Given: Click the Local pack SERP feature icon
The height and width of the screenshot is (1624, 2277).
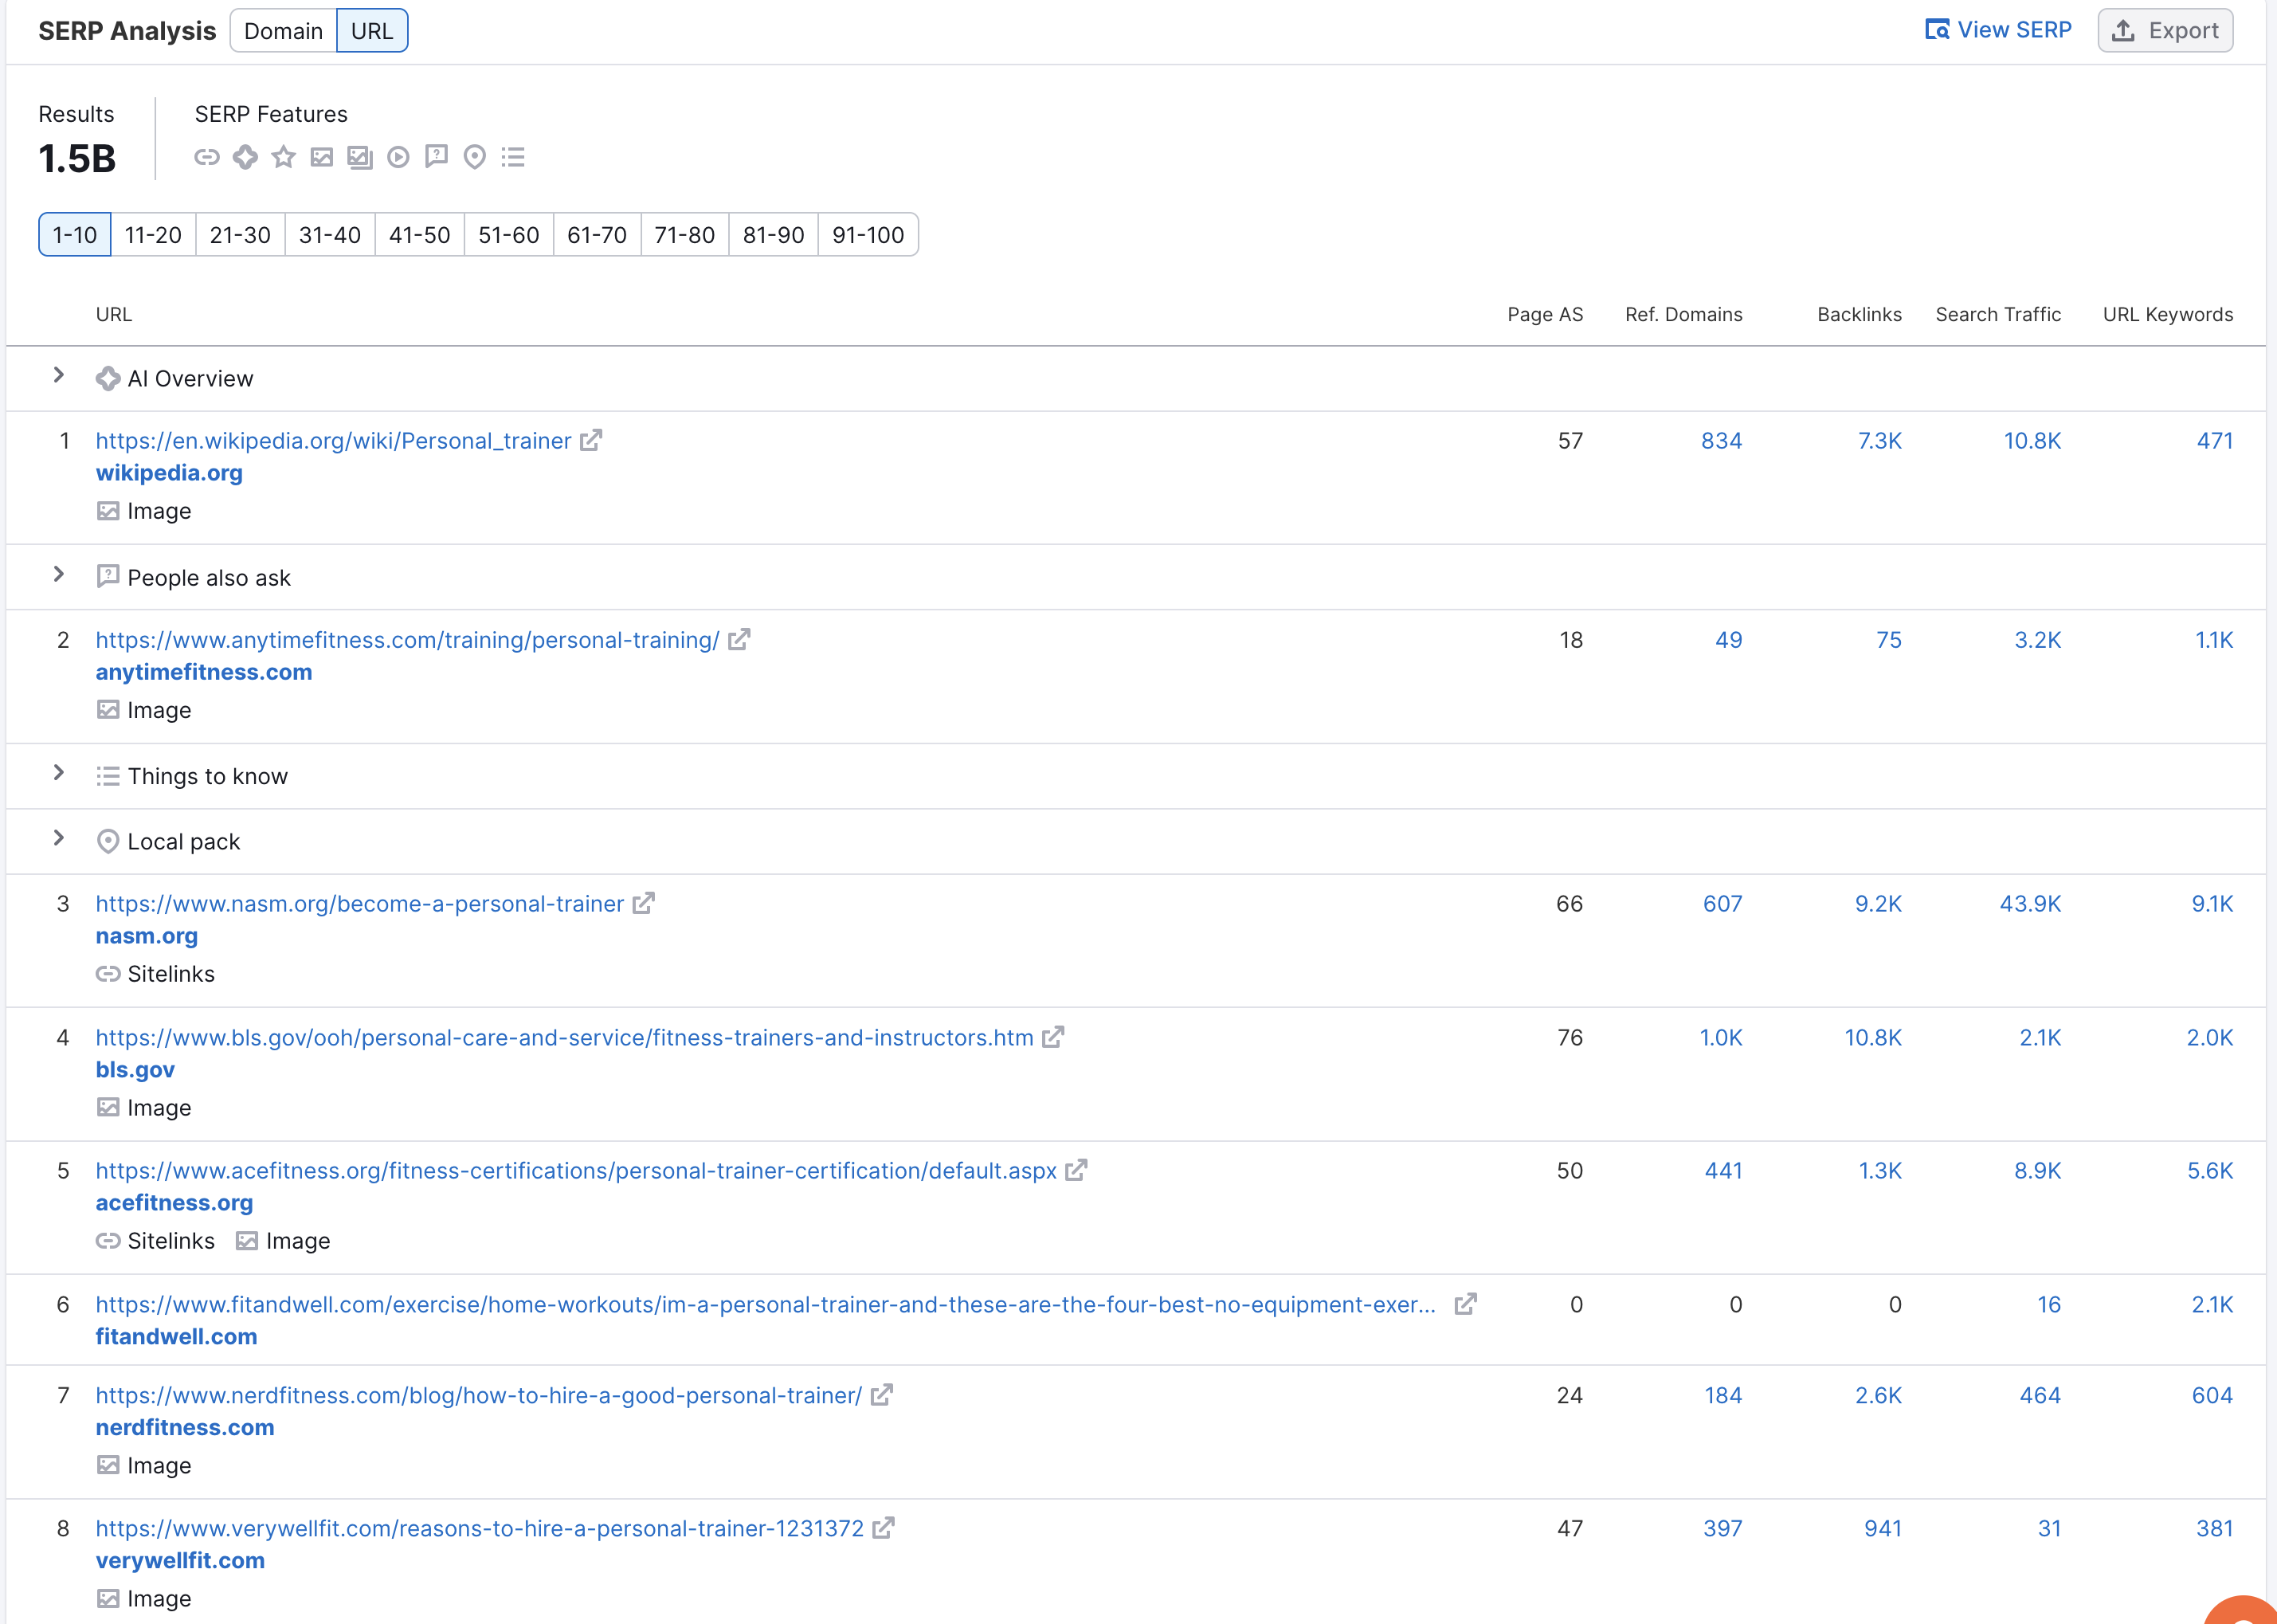Looking at the screenshot, I should [475, 157].
